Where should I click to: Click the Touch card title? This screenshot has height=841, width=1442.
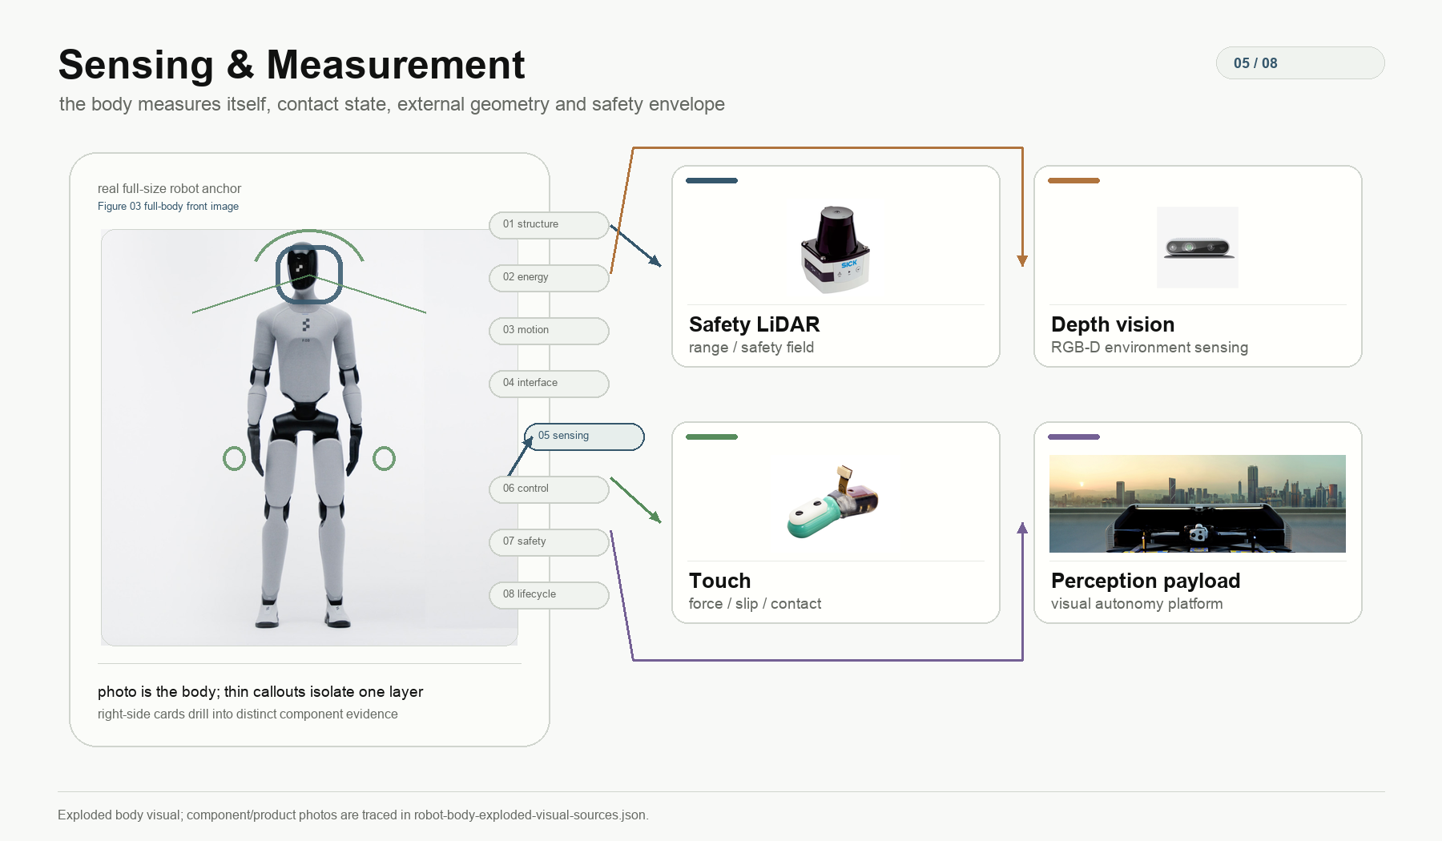pyautogui.click(x=719, y=581)
